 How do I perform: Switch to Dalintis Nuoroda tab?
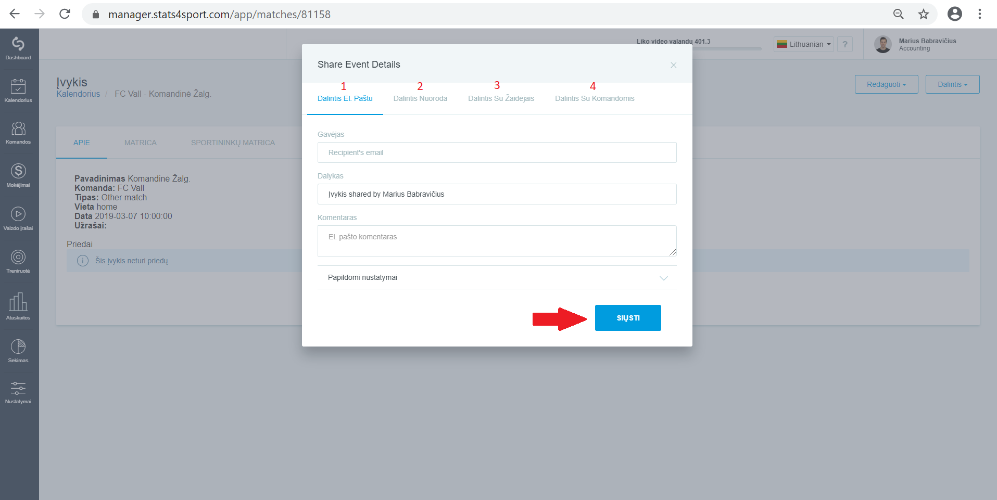420,98
